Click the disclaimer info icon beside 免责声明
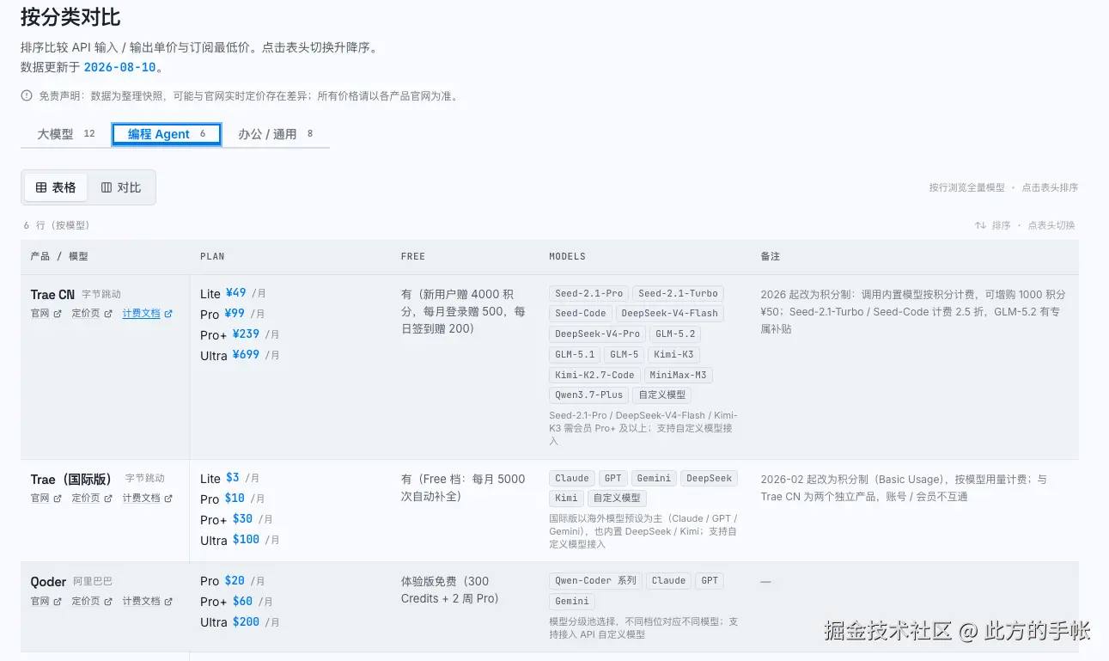Viewport: 1109px width, 661px height. click(27, 96)
